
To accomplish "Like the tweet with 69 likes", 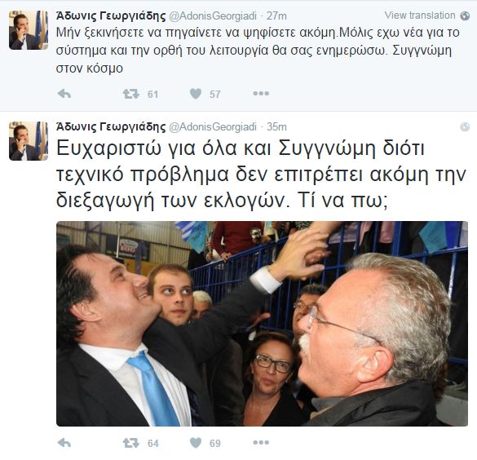I will click(x=196, y=443).
